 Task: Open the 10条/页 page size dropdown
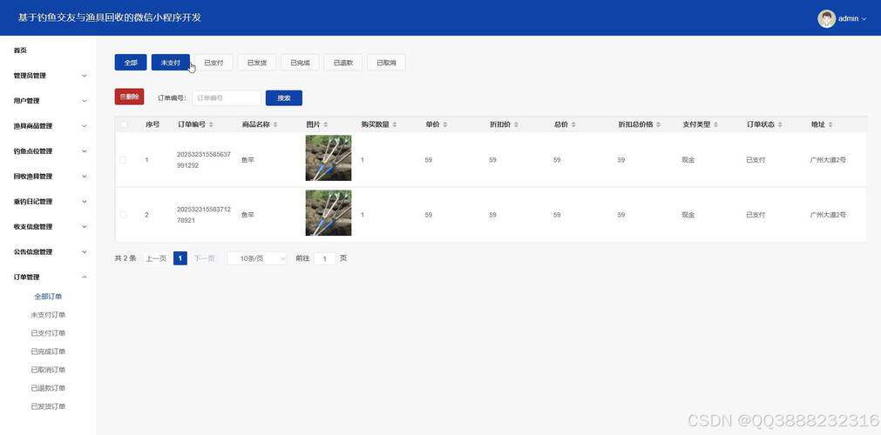pos(257,258)
